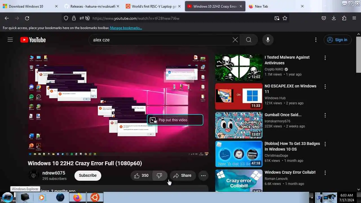Run search with magnifying glass button

(249, 40)
